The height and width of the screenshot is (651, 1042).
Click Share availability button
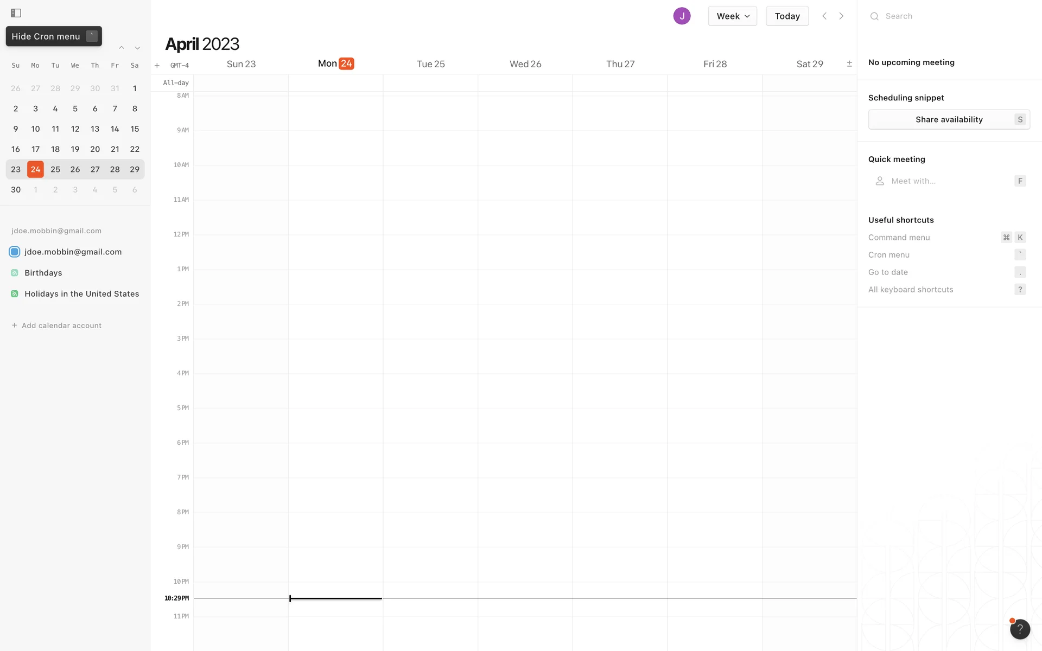click(x=949, y=119)
